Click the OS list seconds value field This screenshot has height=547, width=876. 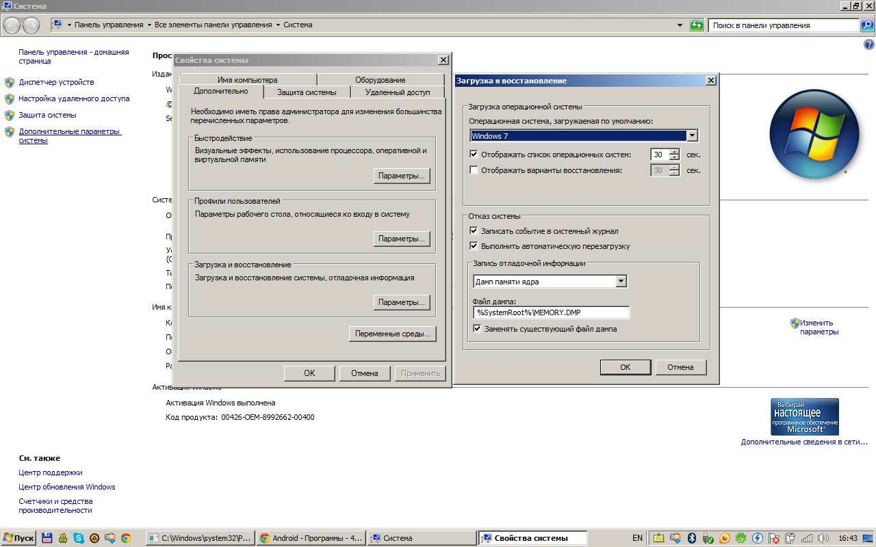(660, 155)
